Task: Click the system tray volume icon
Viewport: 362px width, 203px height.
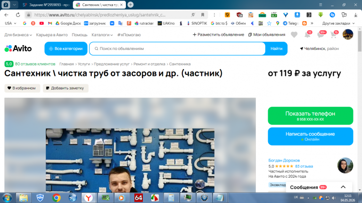Action: [334, 198]
